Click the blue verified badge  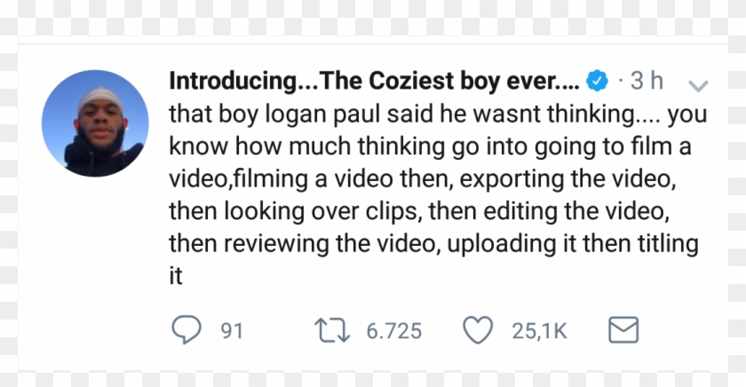coord(599,83)
